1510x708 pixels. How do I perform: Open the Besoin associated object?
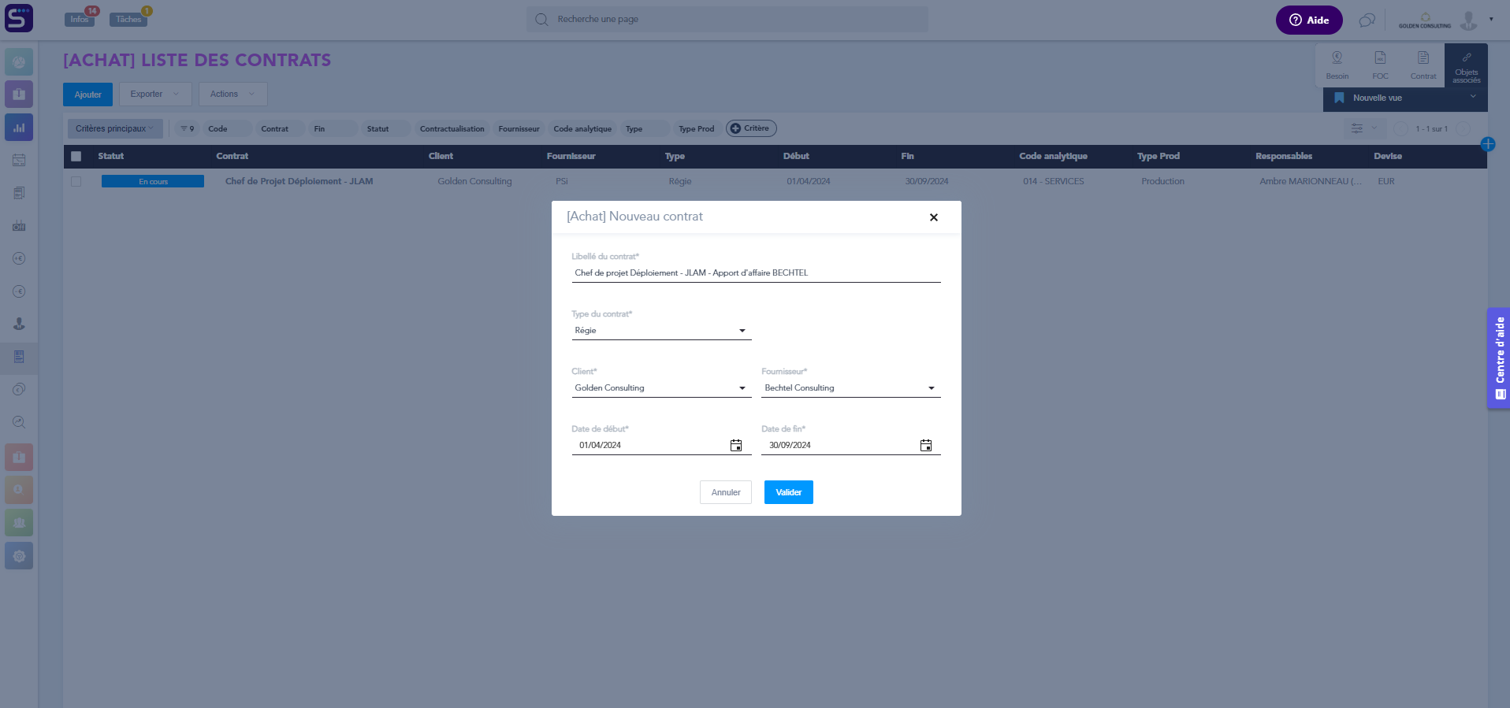[1337, 65]
